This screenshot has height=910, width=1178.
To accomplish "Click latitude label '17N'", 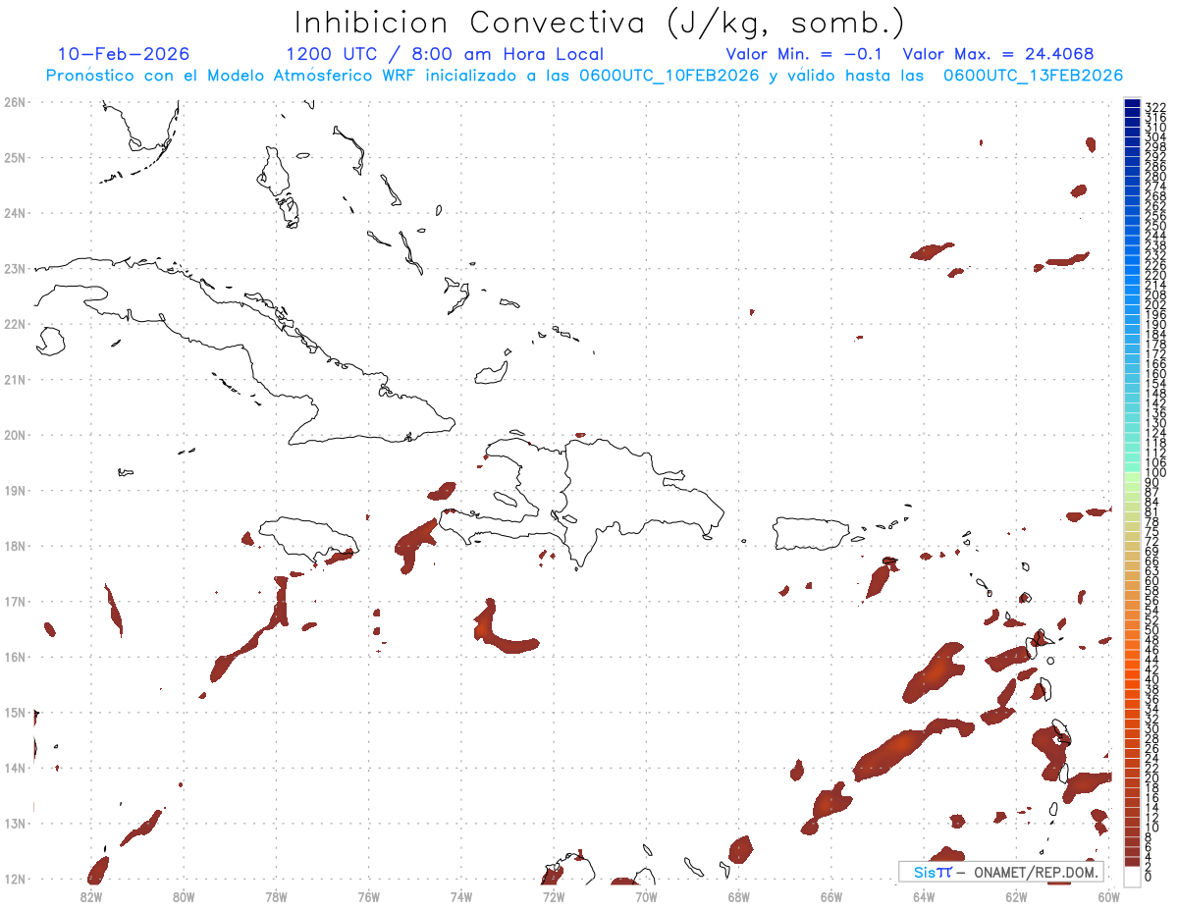I will pyautogui.click(x=15, y=602).
